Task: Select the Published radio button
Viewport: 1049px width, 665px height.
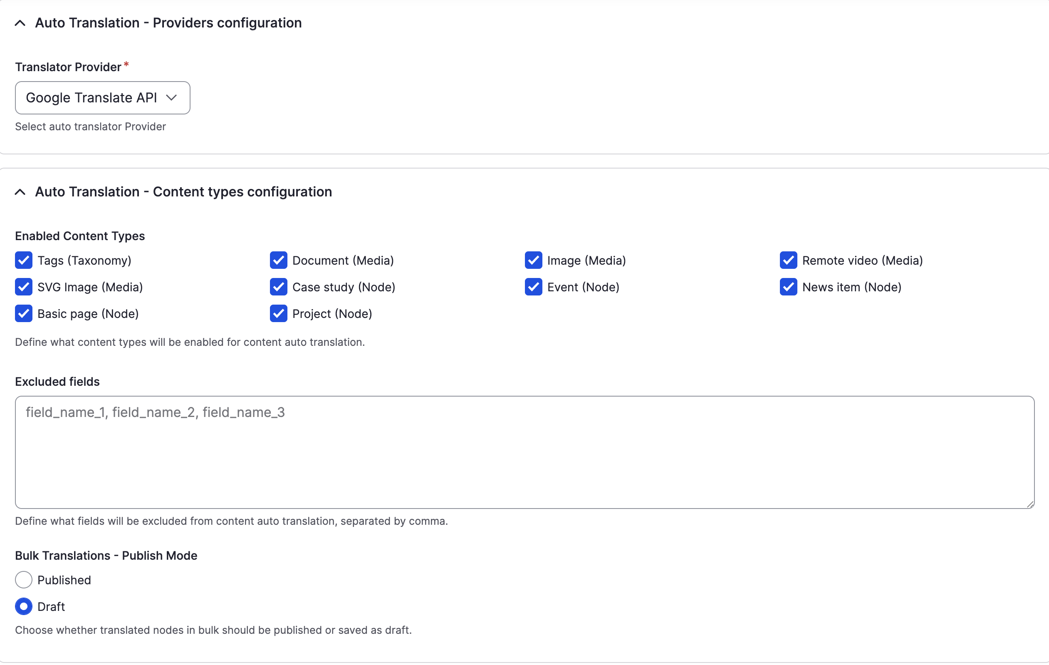Action: click(24, 580)
